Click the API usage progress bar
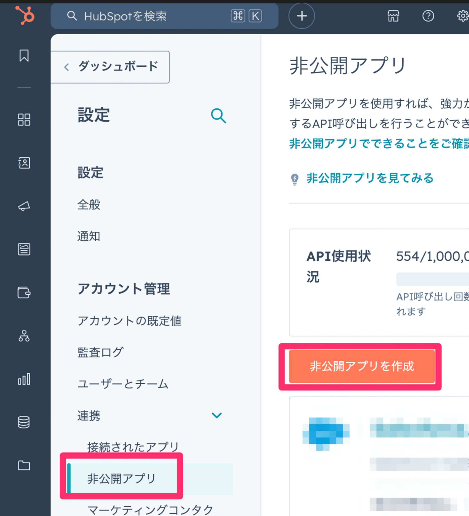The height and width of the screenshot is (516, 469). tap(432, 279)
